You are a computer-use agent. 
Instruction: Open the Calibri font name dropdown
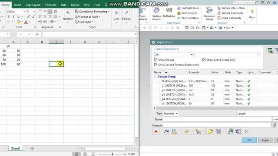[x=24, y=12]
